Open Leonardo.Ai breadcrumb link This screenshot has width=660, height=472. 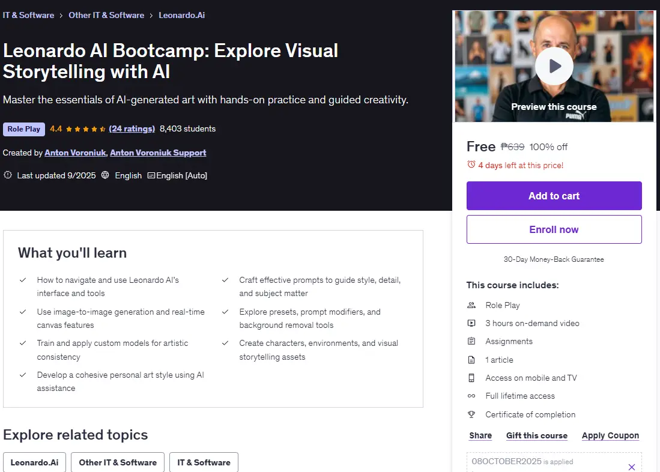tap(182, 15)
